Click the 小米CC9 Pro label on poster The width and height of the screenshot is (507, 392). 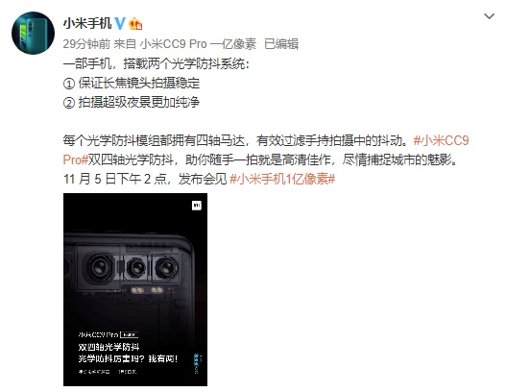click(x=98, y=334)
